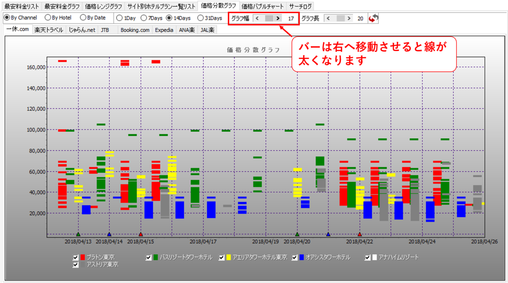Click the グラフ幅 slider thumb
The width and height of the screenshot is (508, 283).
pos(269,18)
